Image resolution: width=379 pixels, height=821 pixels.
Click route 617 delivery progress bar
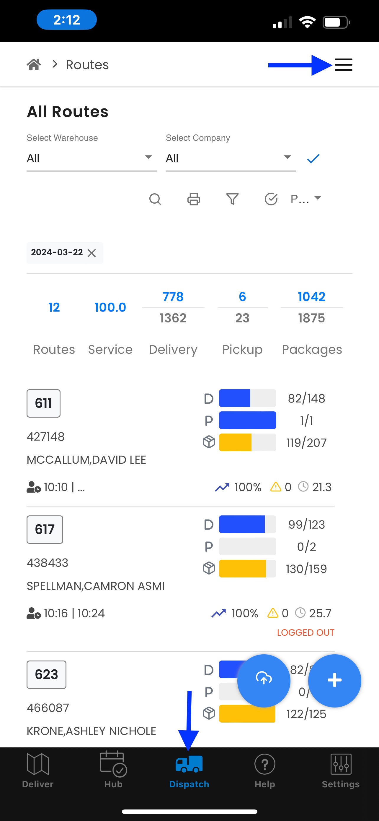coord(247,524)
